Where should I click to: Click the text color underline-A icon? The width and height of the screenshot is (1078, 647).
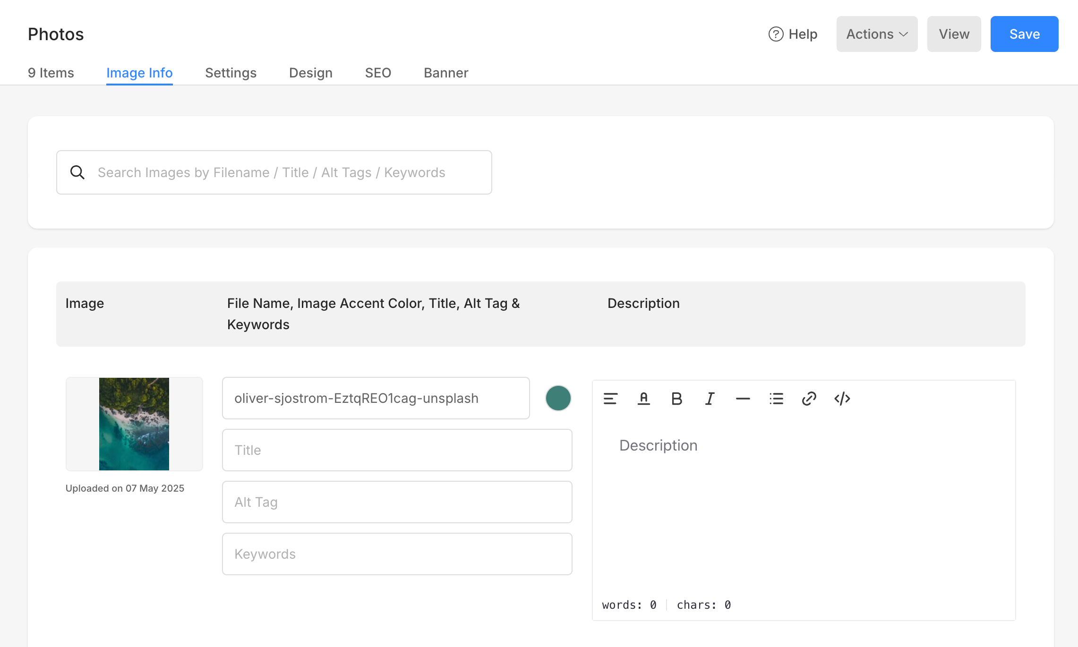click(x=643, y=399)
